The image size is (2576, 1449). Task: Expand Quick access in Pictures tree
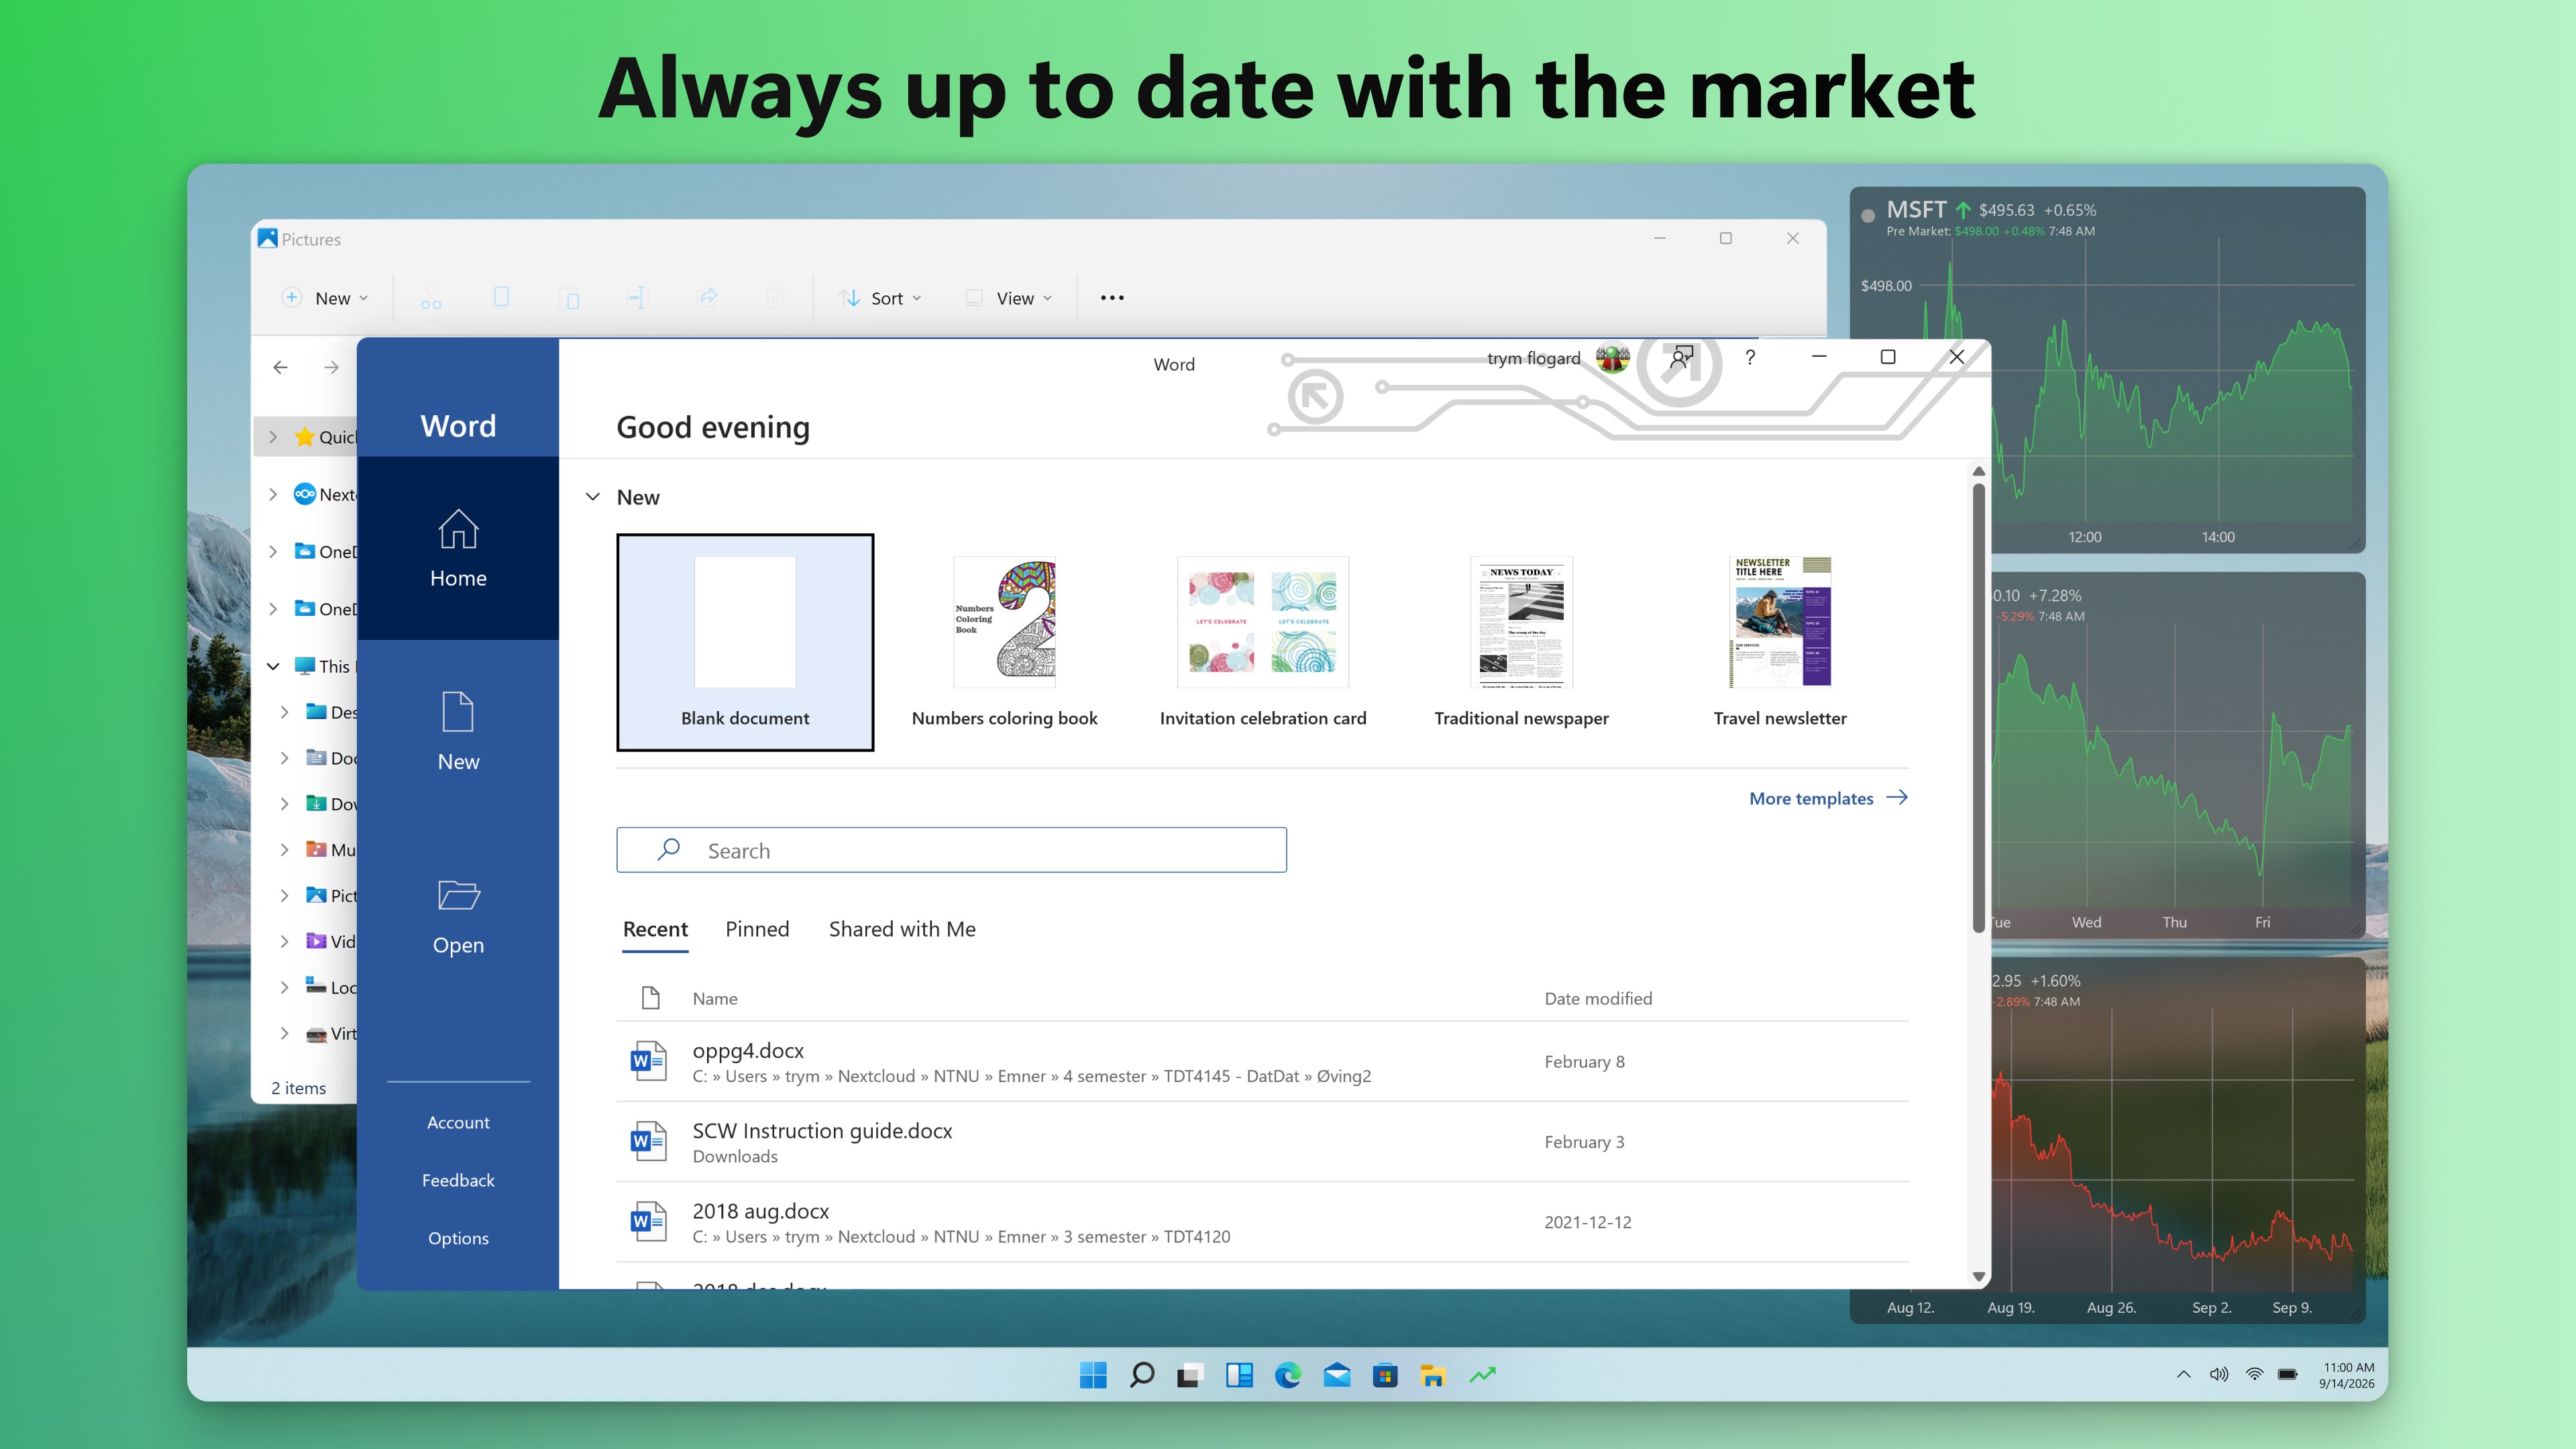(273, 437)
